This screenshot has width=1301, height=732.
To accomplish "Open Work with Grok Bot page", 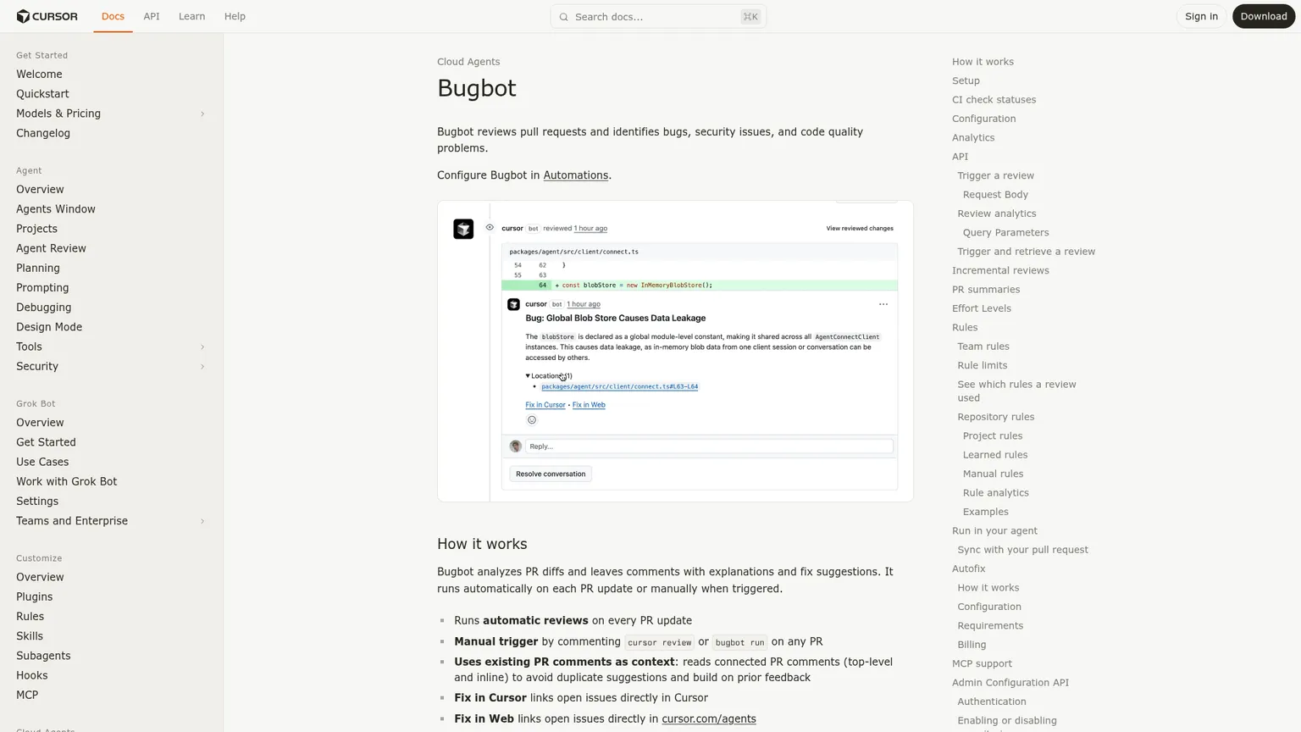I will [x=67, y=481].
